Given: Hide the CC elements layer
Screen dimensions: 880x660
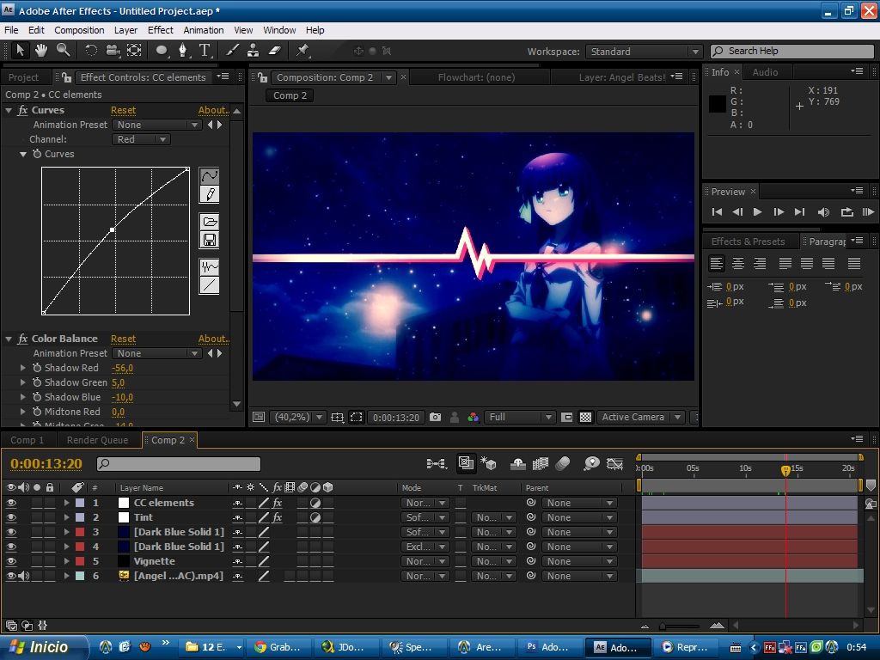Looking at the screenshot, I should click(x=10, y=503).
